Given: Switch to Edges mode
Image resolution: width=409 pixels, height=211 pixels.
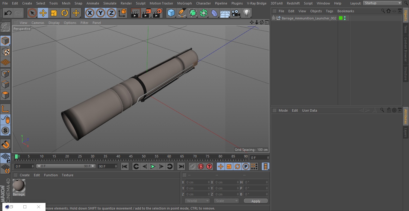Looking at the screenshot, I should (x=5, y=84).
